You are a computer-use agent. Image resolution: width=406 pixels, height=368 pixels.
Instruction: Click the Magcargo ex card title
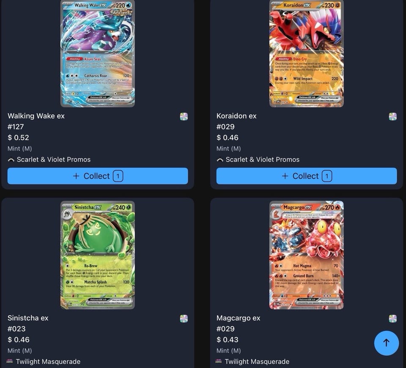(238, 318)
